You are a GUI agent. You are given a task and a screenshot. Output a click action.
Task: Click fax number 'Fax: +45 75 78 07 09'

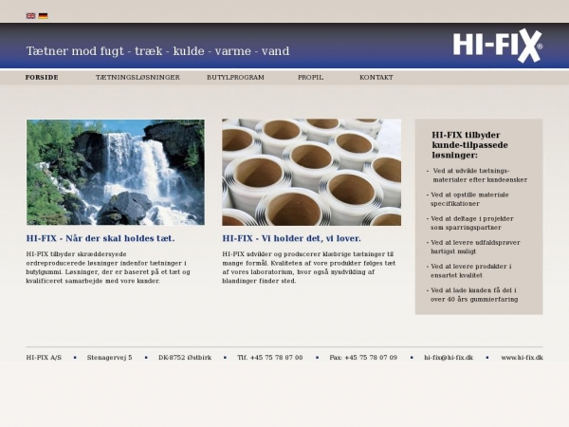[x=363, y=358]
